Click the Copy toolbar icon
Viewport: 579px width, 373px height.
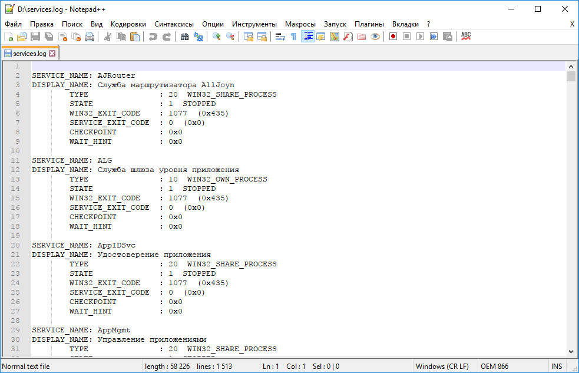pyautogui.click(x=121, y=37)
